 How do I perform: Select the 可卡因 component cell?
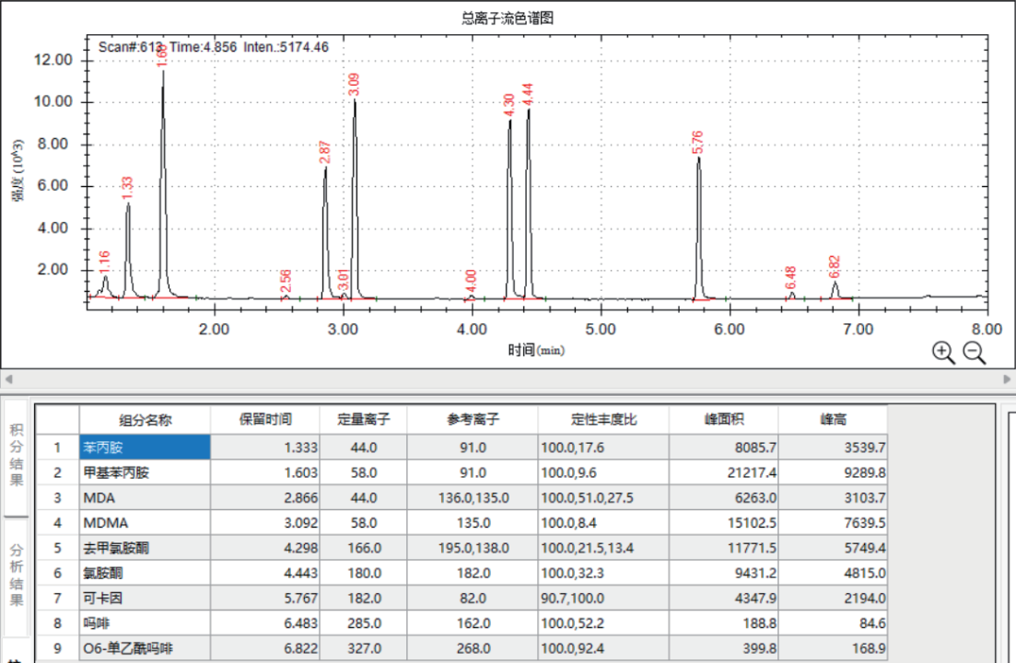click(x=145, y=599)
